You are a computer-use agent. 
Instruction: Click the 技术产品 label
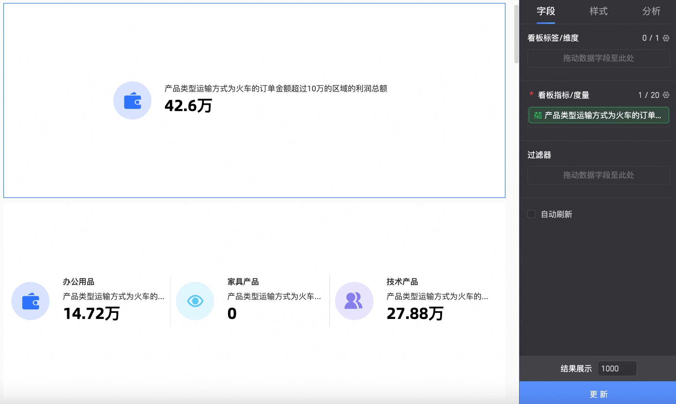click(402, 282)
